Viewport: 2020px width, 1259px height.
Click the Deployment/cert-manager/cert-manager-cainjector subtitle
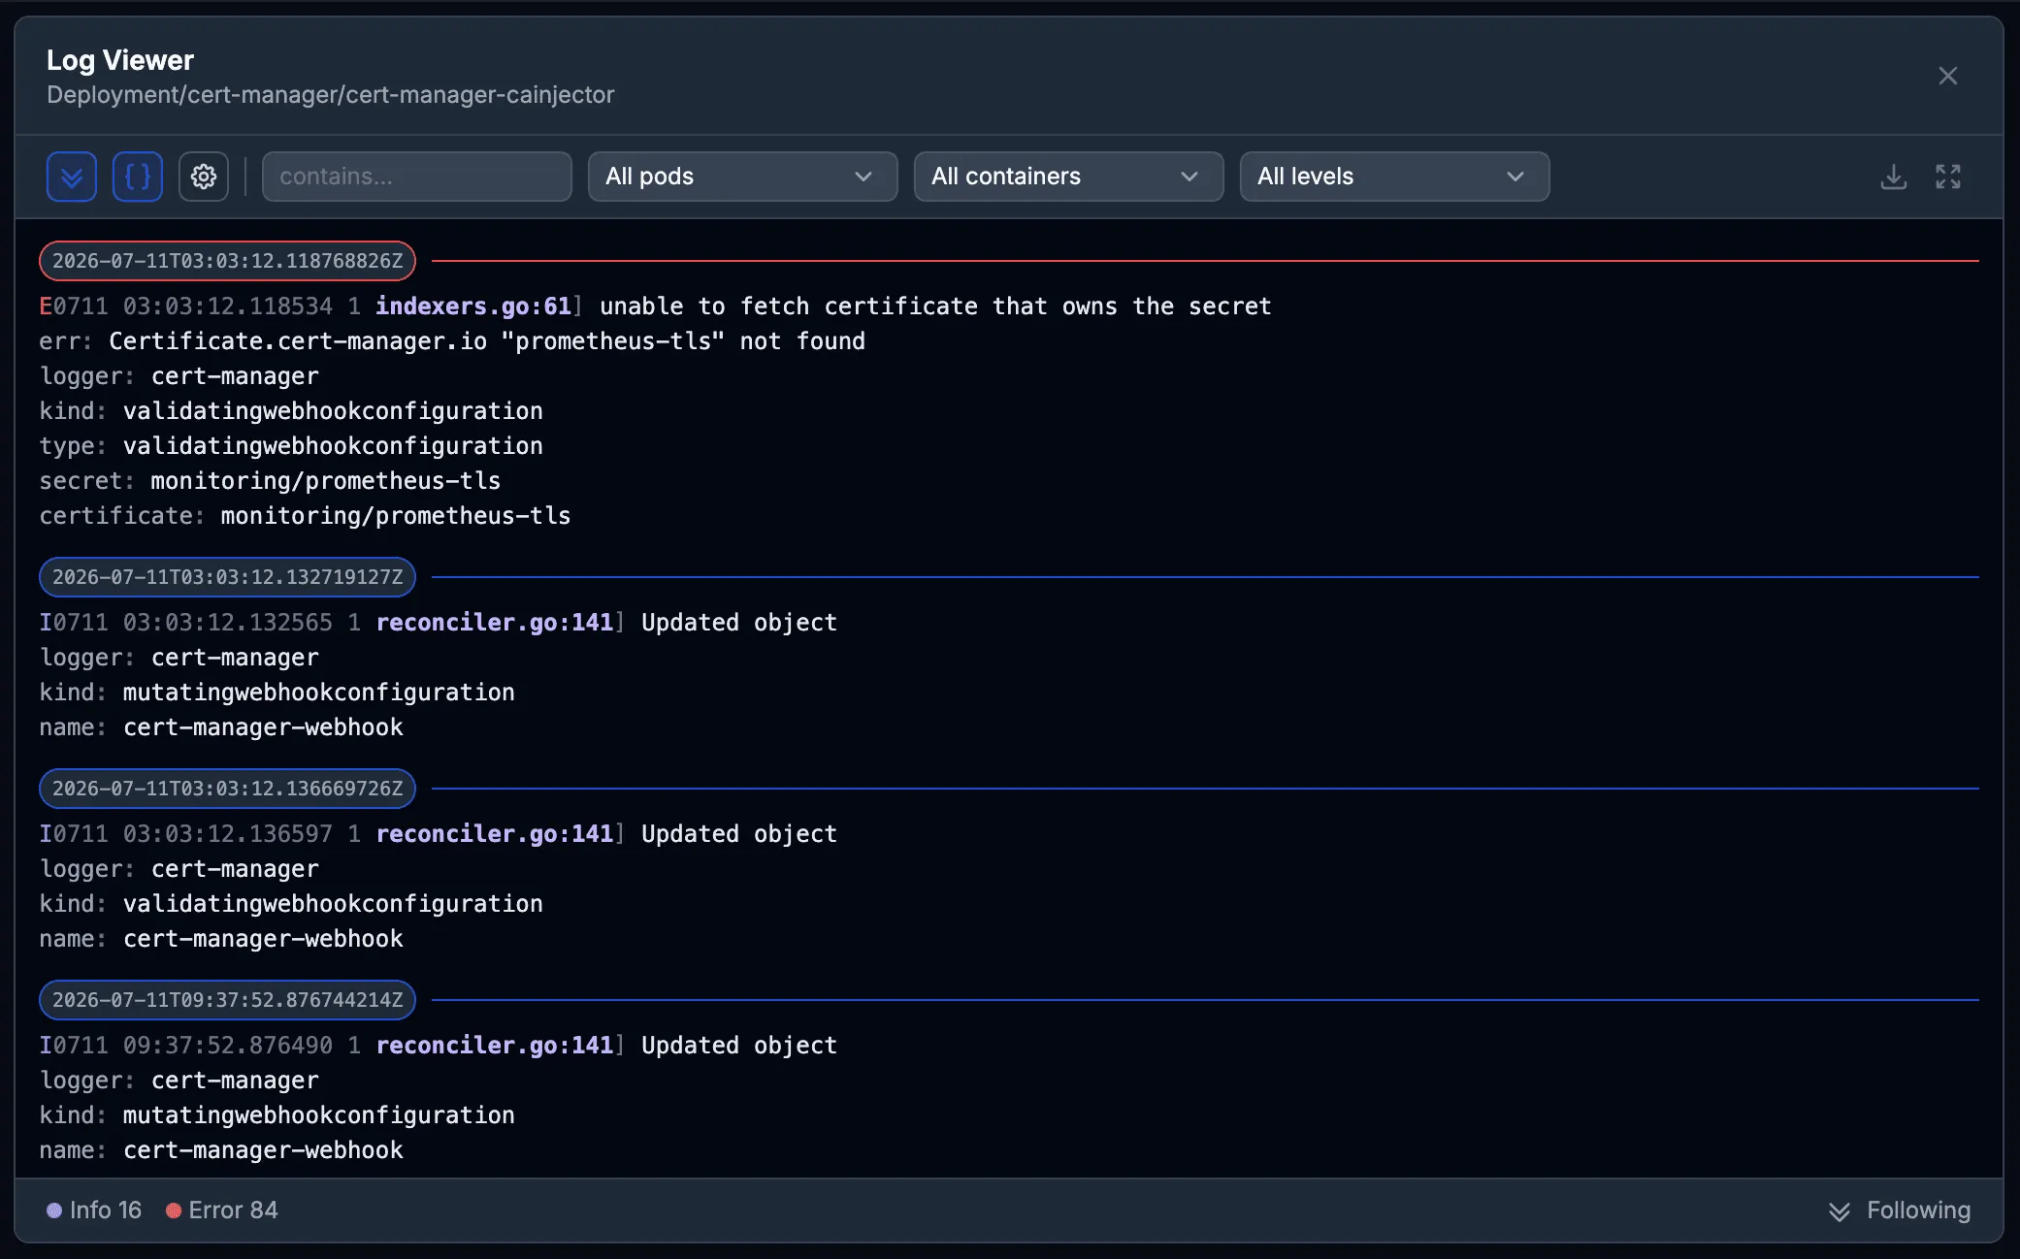click(331, 95)
